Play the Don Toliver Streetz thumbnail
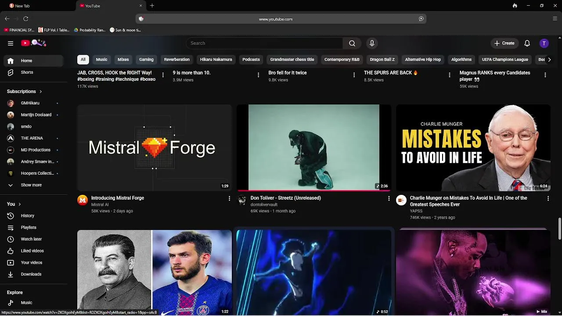Screen dimensions: 562x316 point(314,147)
